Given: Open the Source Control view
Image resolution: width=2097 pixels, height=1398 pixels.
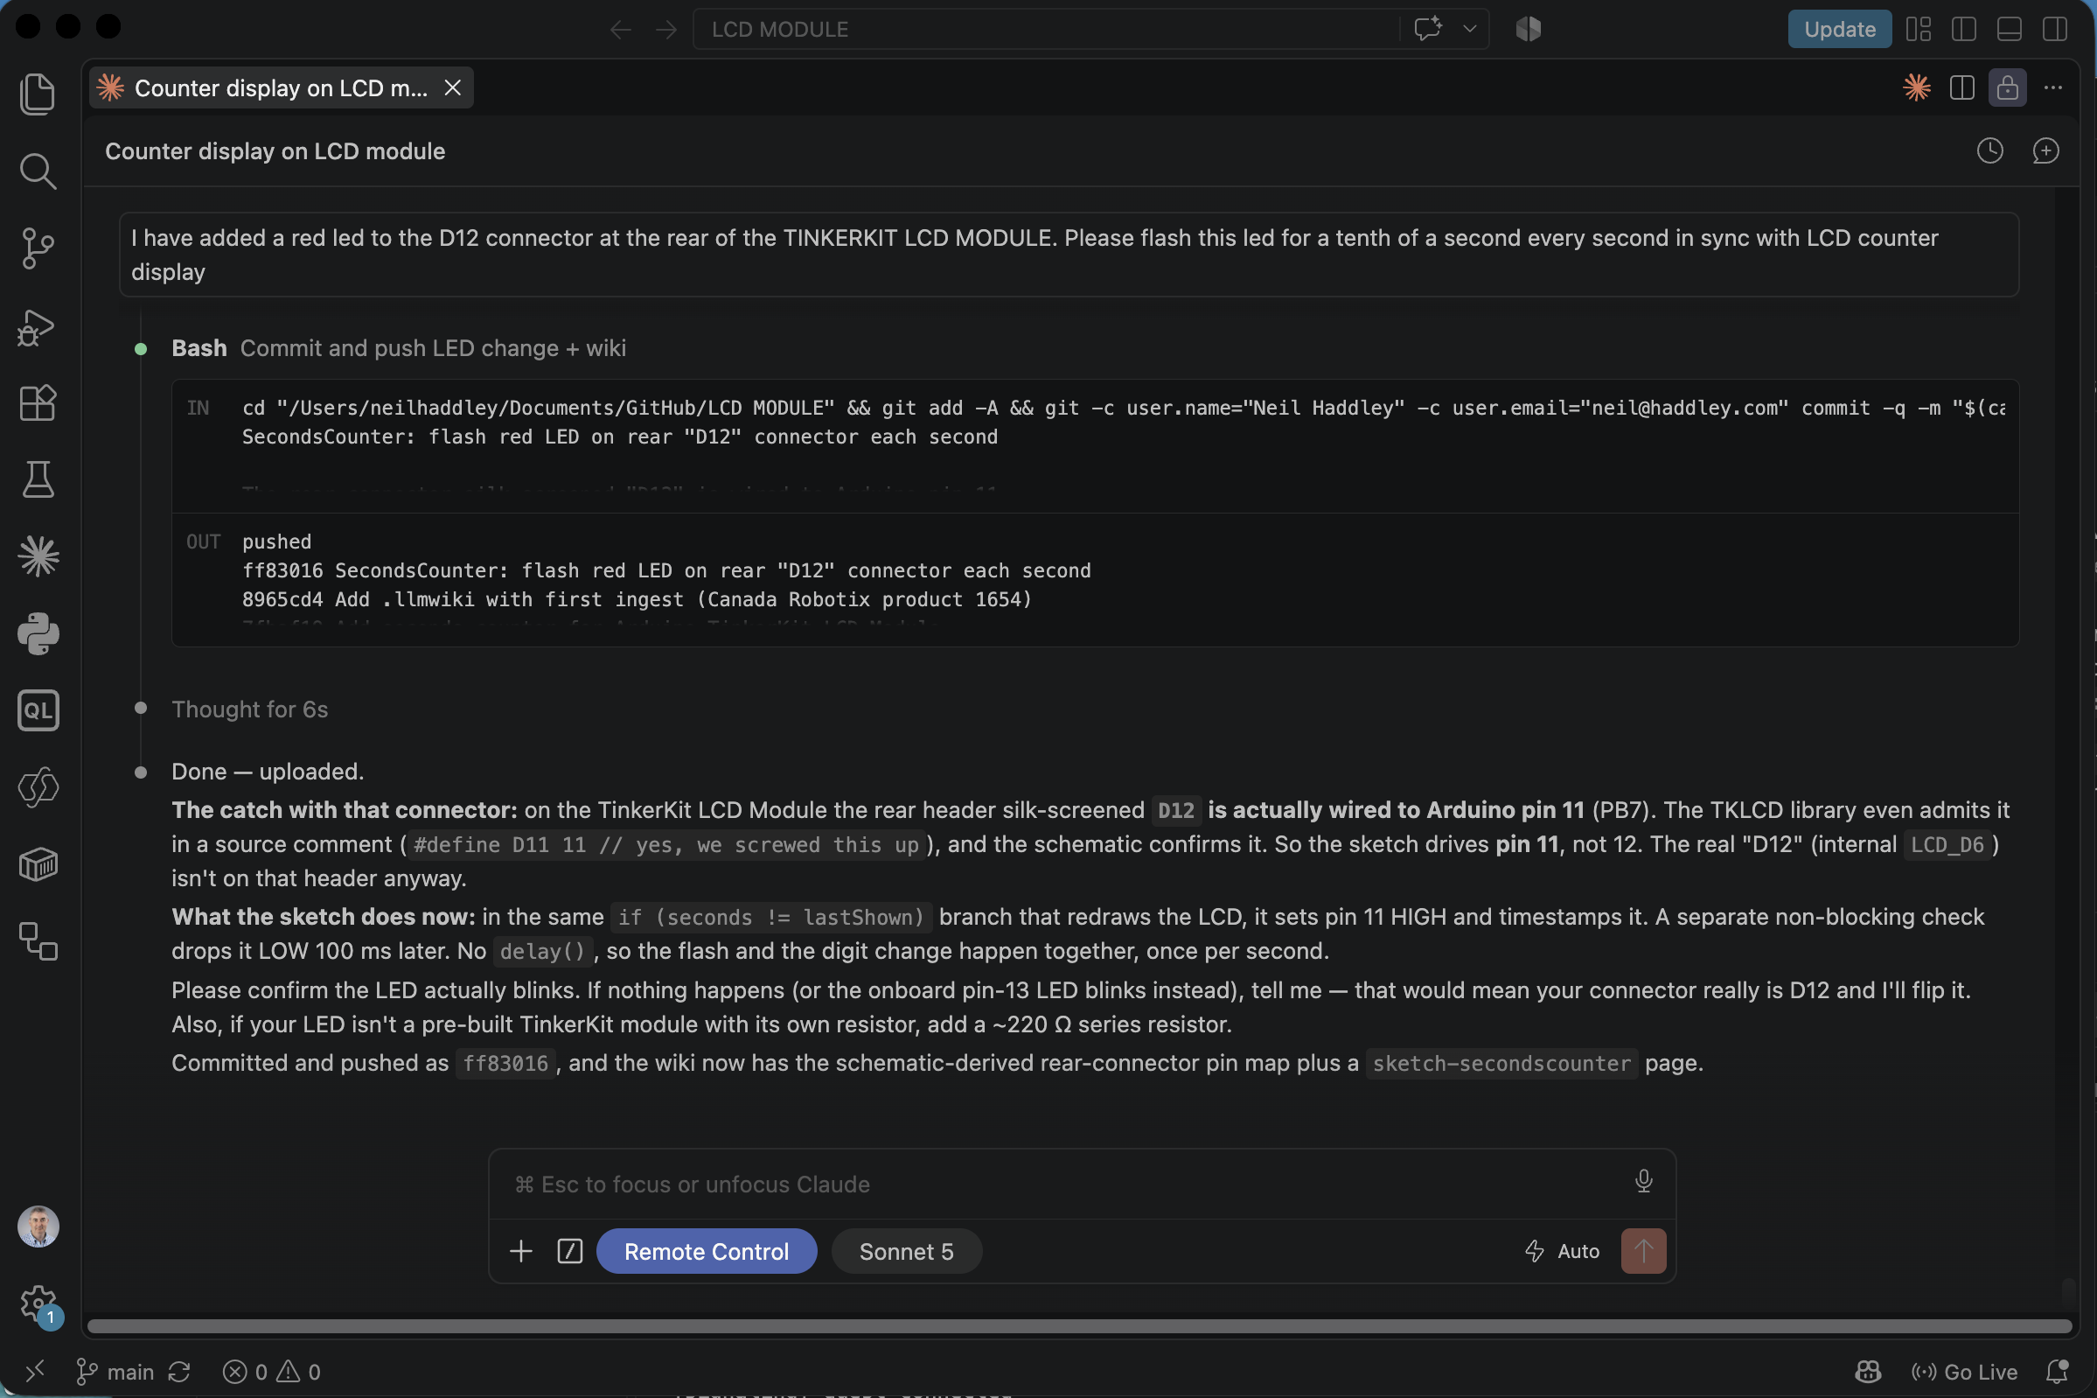Looking at the screenshot, I should (38, 248).
